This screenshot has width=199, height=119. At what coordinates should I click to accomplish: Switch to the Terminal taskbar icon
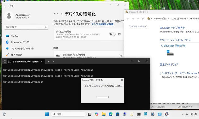pyautogui.click(x=139, y=114)
